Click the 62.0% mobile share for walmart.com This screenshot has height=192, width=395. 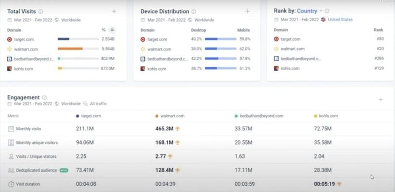[x=245, y=49]
